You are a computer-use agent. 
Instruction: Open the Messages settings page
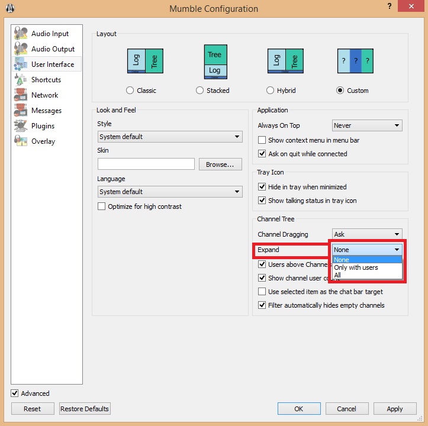pos(46,111)
